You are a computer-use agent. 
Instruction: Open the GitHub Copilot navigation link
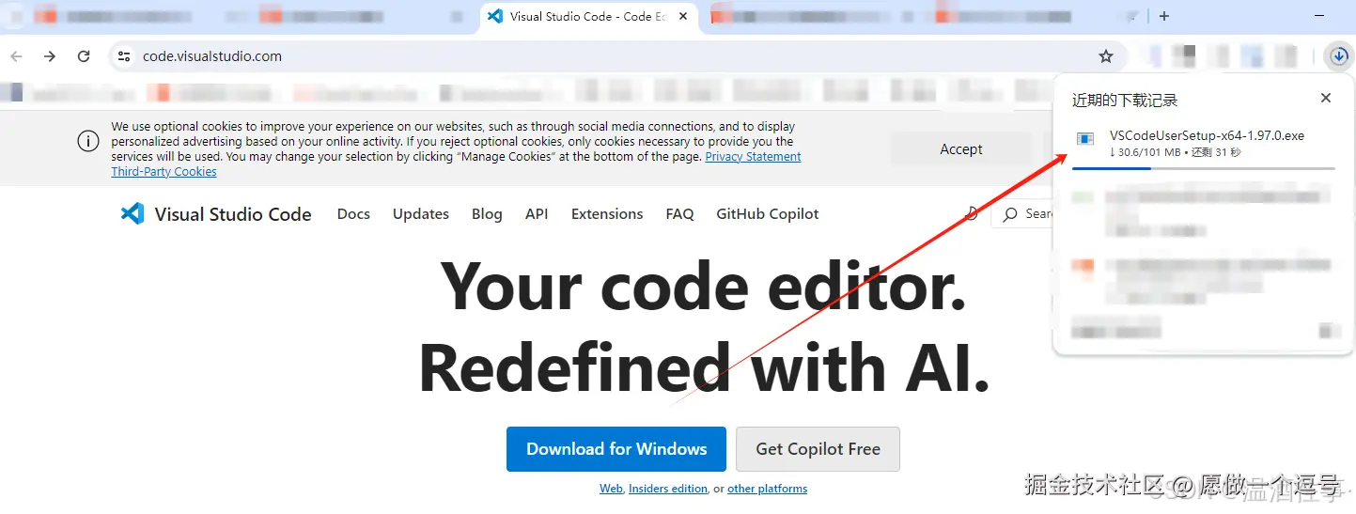tap(768, 214)
